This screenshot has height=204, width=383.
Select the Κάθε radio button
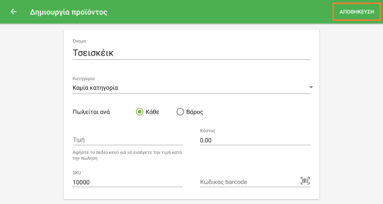click(x=139, y=112)
